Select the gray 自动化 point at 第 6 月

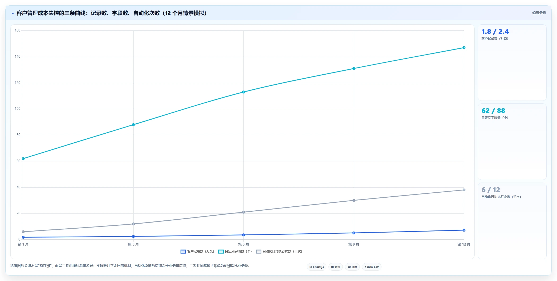244,212
